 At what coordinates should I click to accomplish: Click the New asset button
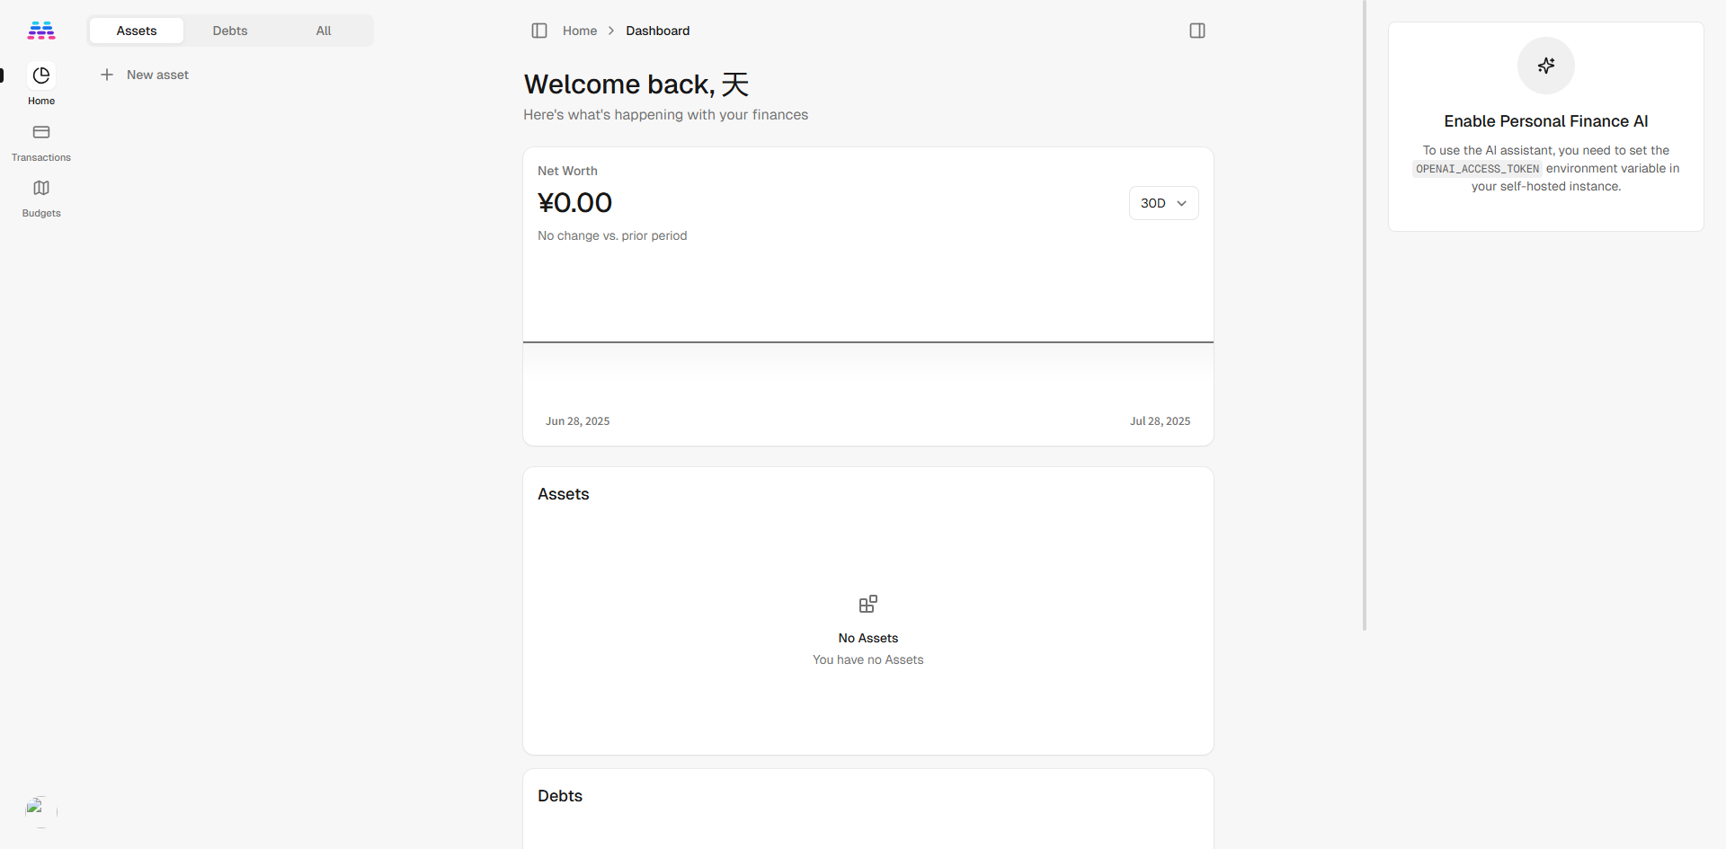(x=145, y=75)
